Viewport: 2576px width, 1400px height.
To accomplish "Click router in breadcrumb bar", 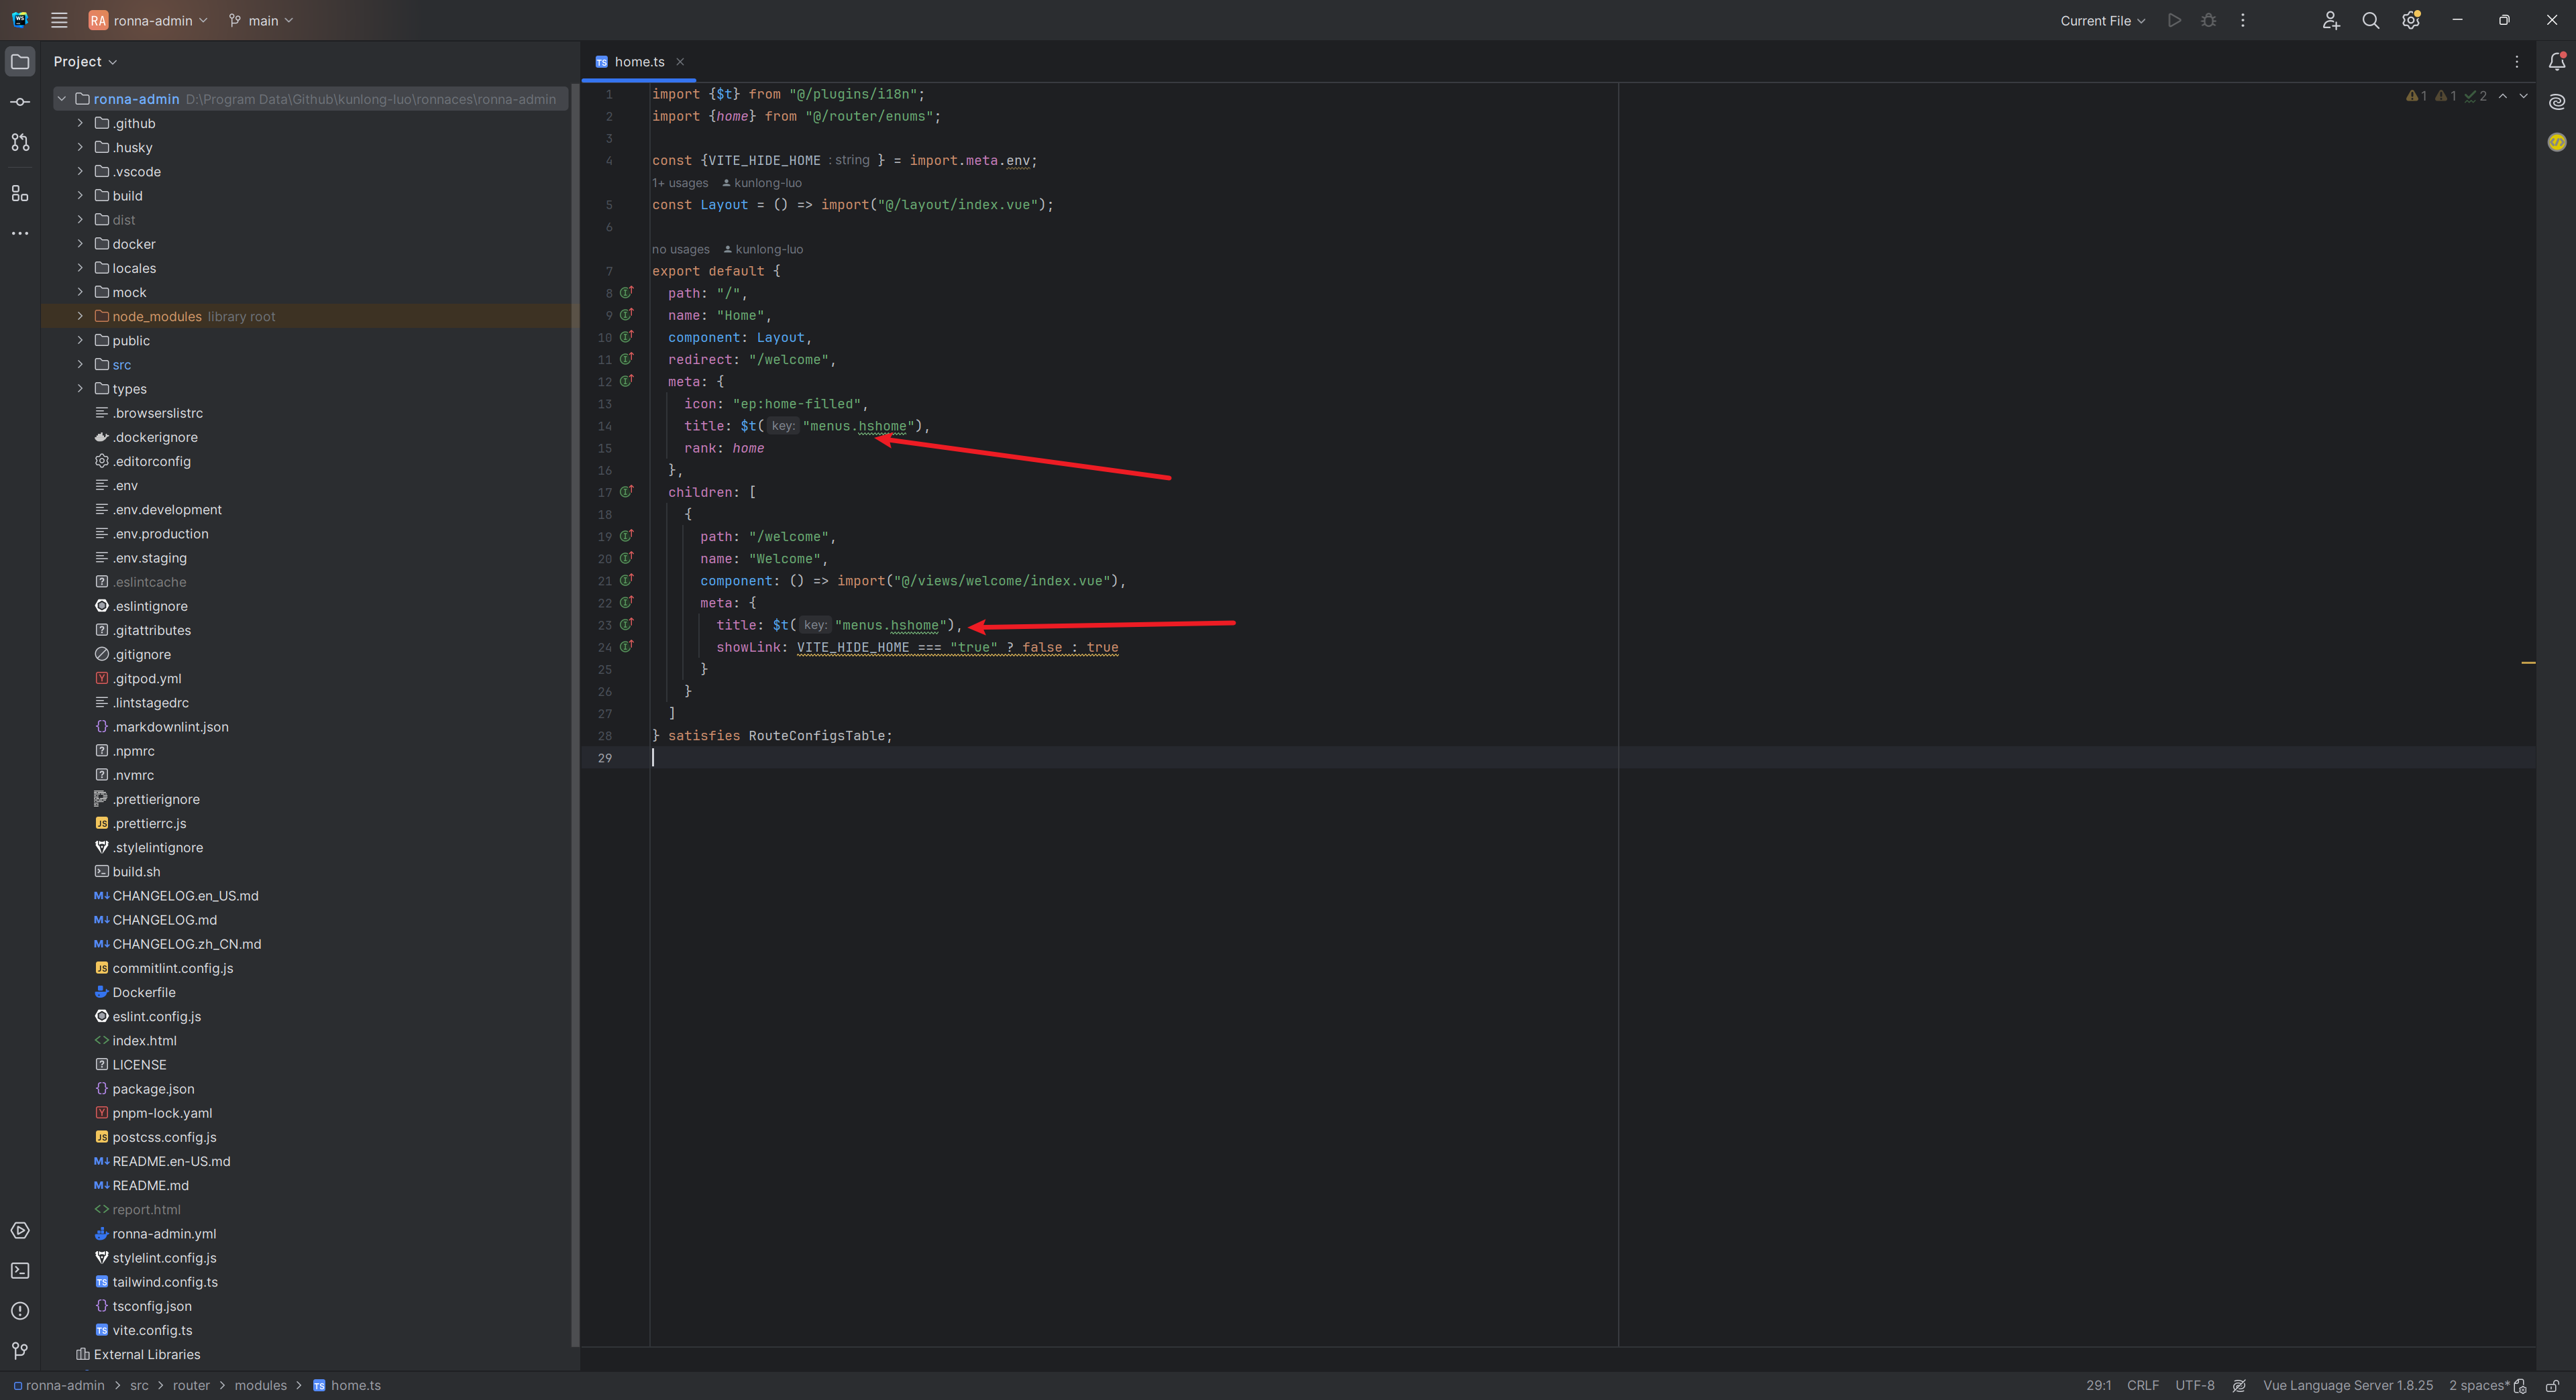I will coord(191,1385).
